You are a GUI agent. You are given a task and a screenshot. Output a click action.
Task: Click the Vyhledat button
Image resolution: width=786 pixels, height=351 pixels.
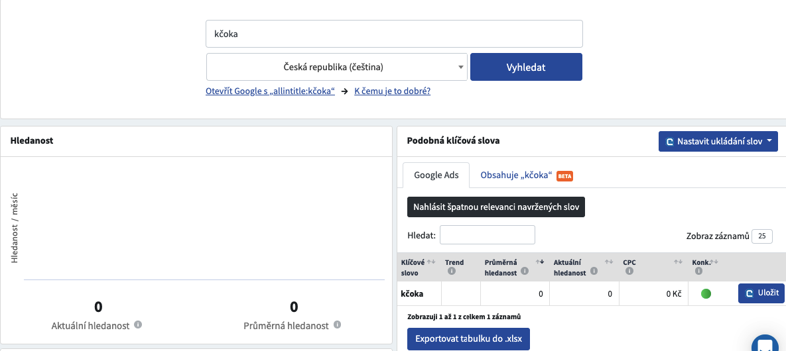[526, 67]
